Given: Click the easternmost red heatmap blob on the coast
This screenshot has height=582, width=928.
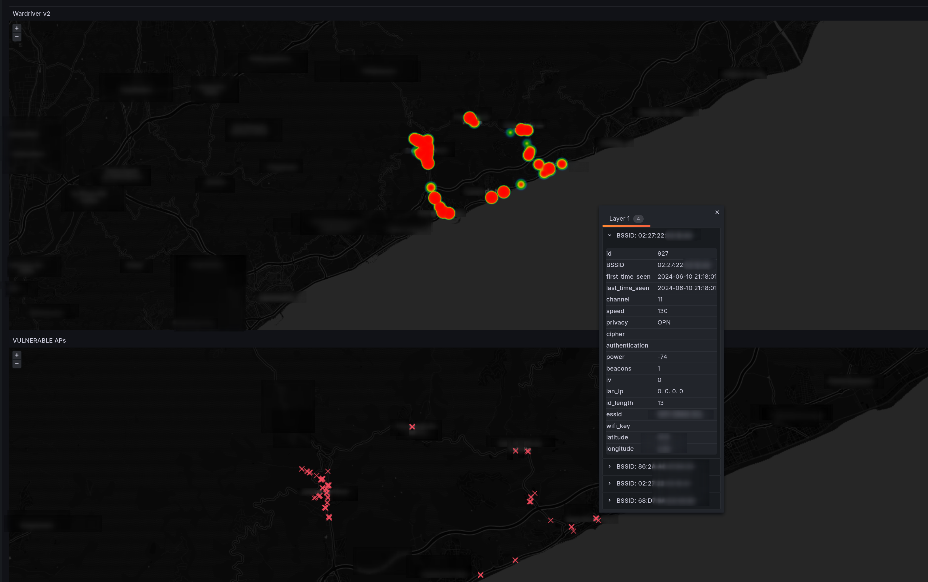Looking at the screenshot, I should click(562, 164).
